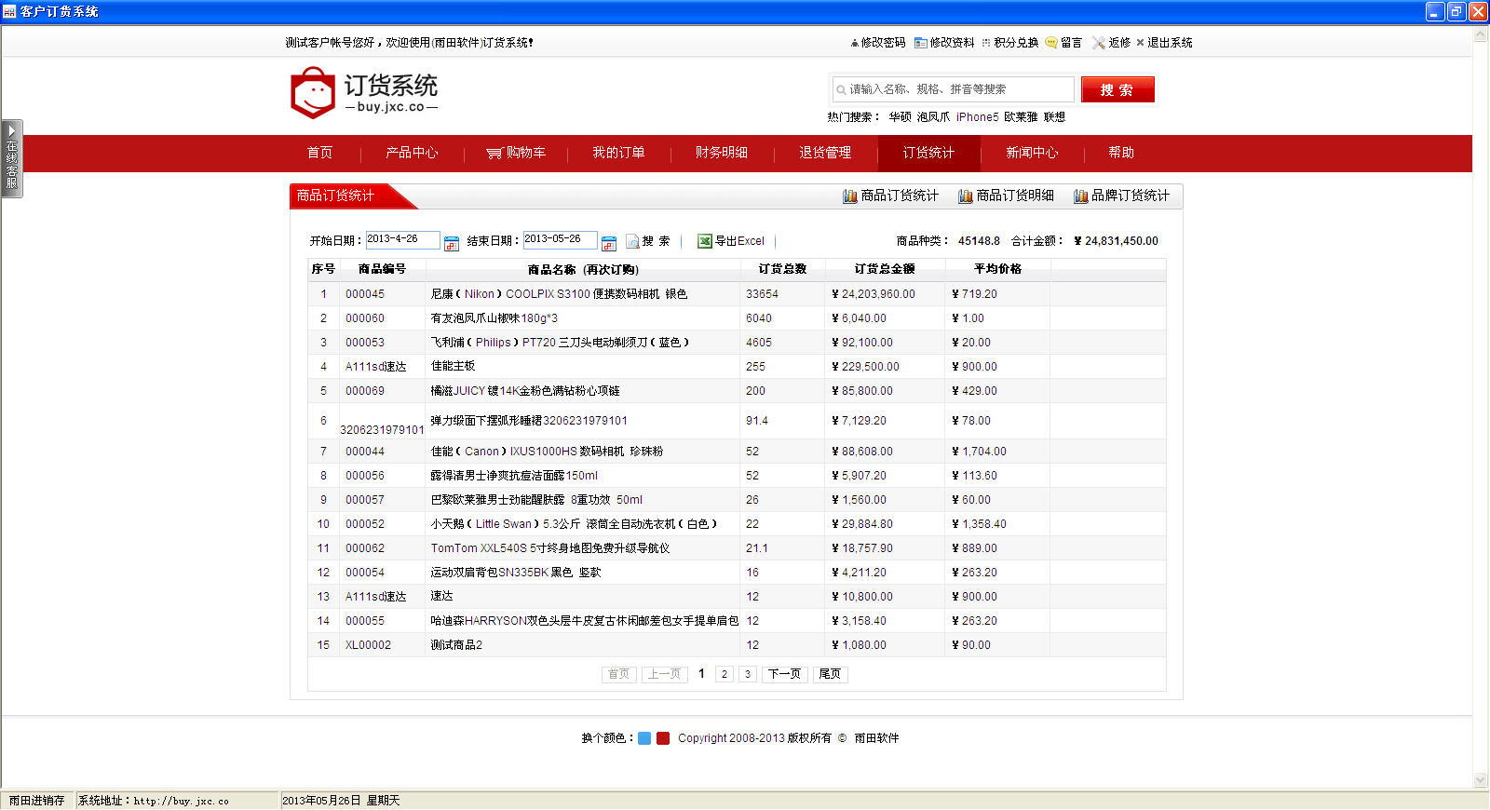Expand the 在线客服 side panel
The width and height of the screenshot is (1490, 810).
click(11, 158)
